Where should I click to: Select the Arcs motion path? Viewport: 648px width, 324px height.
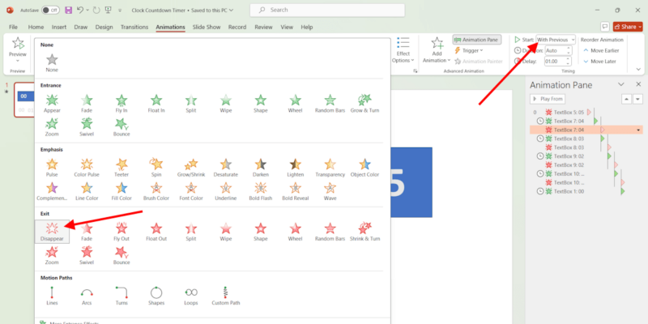point(87,296)
